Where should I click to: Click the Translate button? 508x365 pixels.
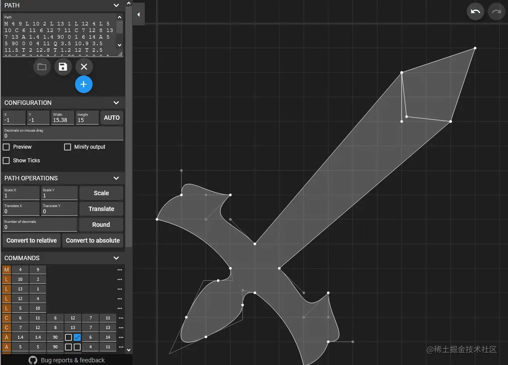pyautogui.click(x=101, y=209)
